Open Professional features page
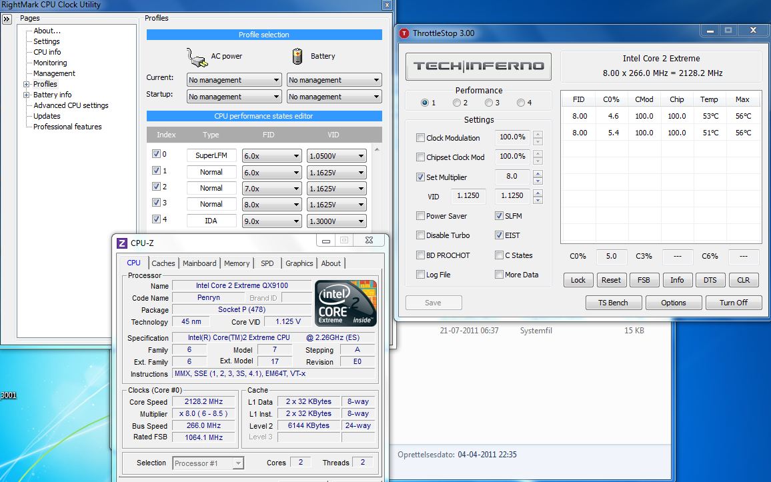The height and width of the screenshot is (482, 771). [x=67, y=127]
